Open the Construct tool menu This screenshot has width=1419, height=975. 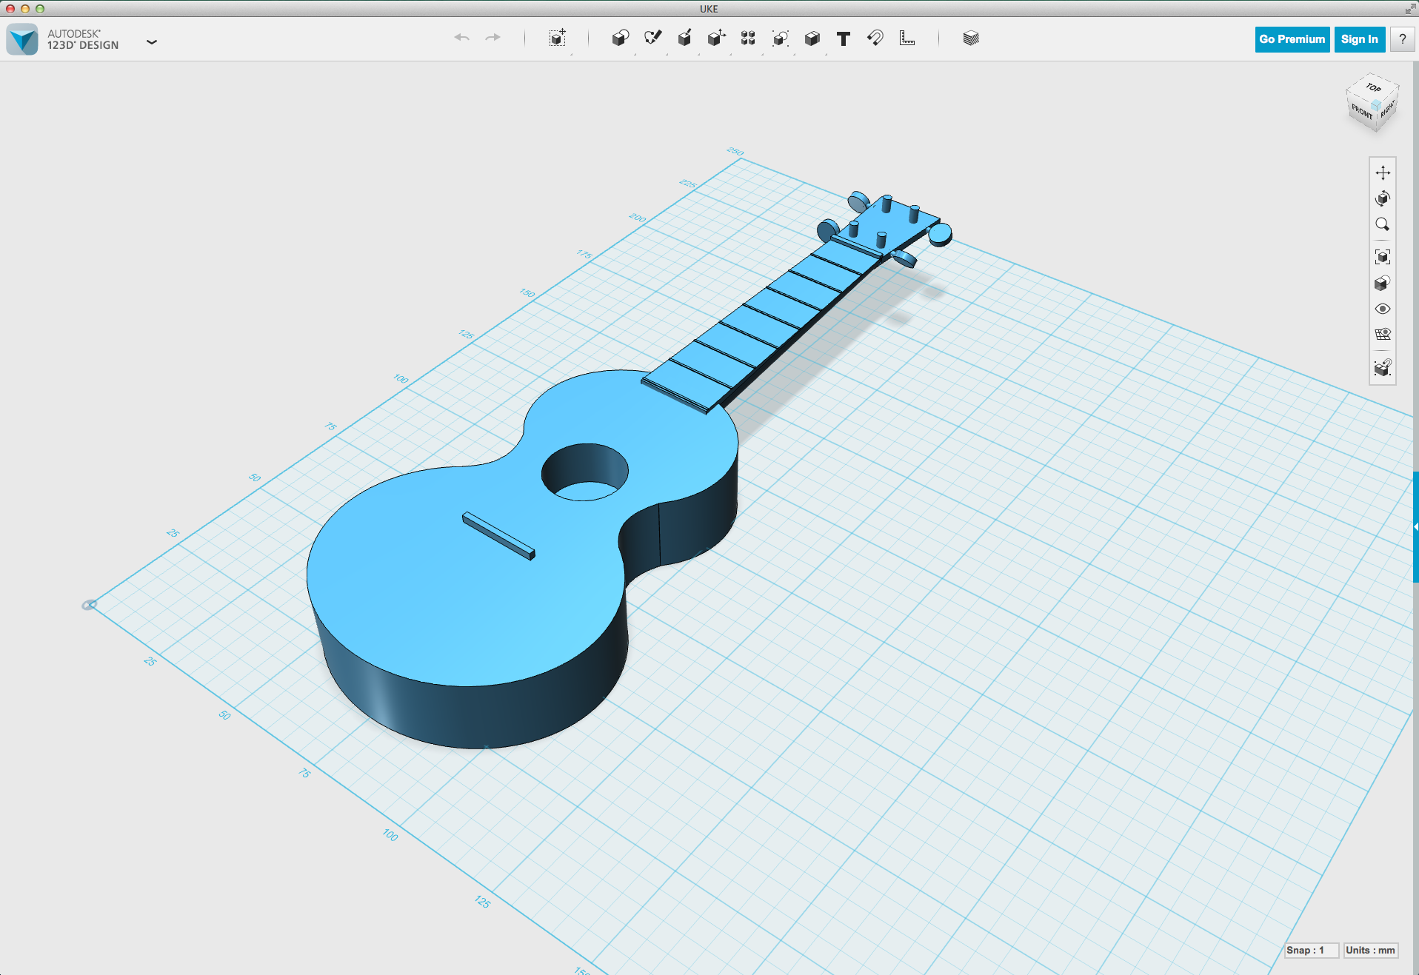(684, 38)
